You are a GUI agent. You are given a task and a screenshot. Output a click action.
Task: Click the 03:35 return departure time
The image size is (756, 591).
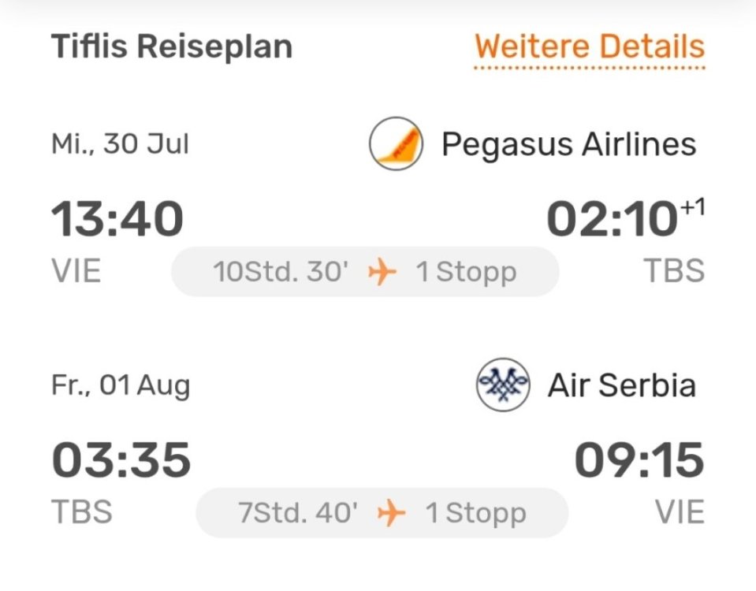[x=121, y=460]
